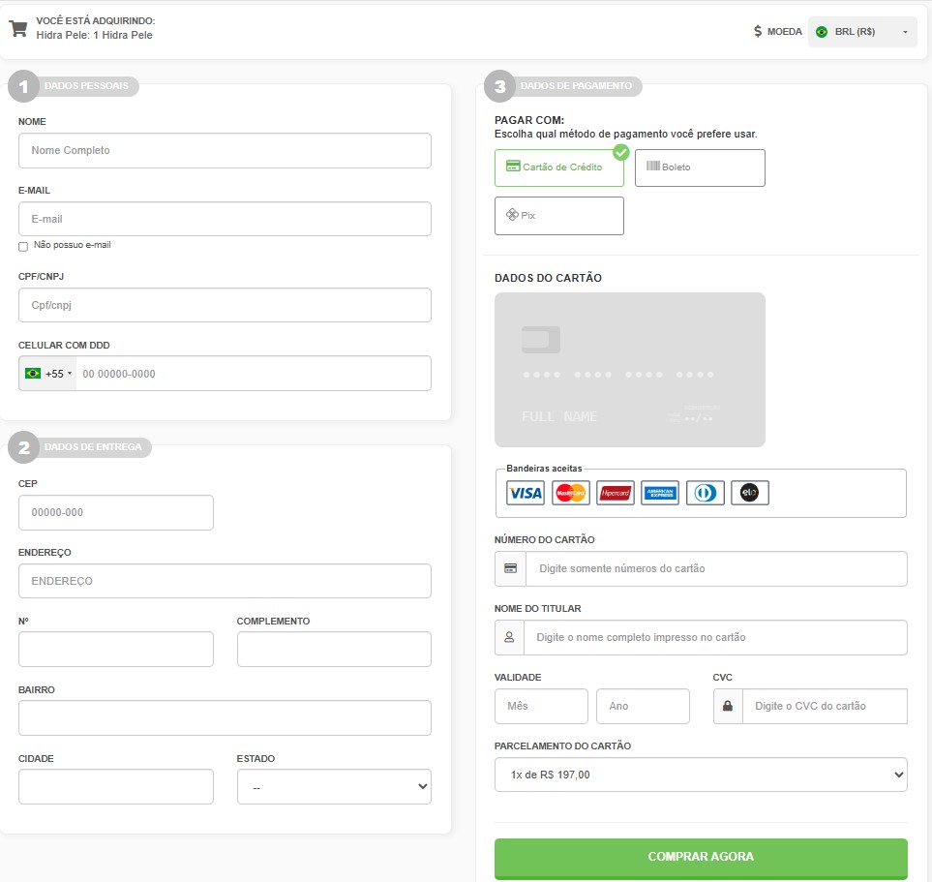Open the +55 country code selector
The image size is (932, 882).
click(x=47, y=374)
